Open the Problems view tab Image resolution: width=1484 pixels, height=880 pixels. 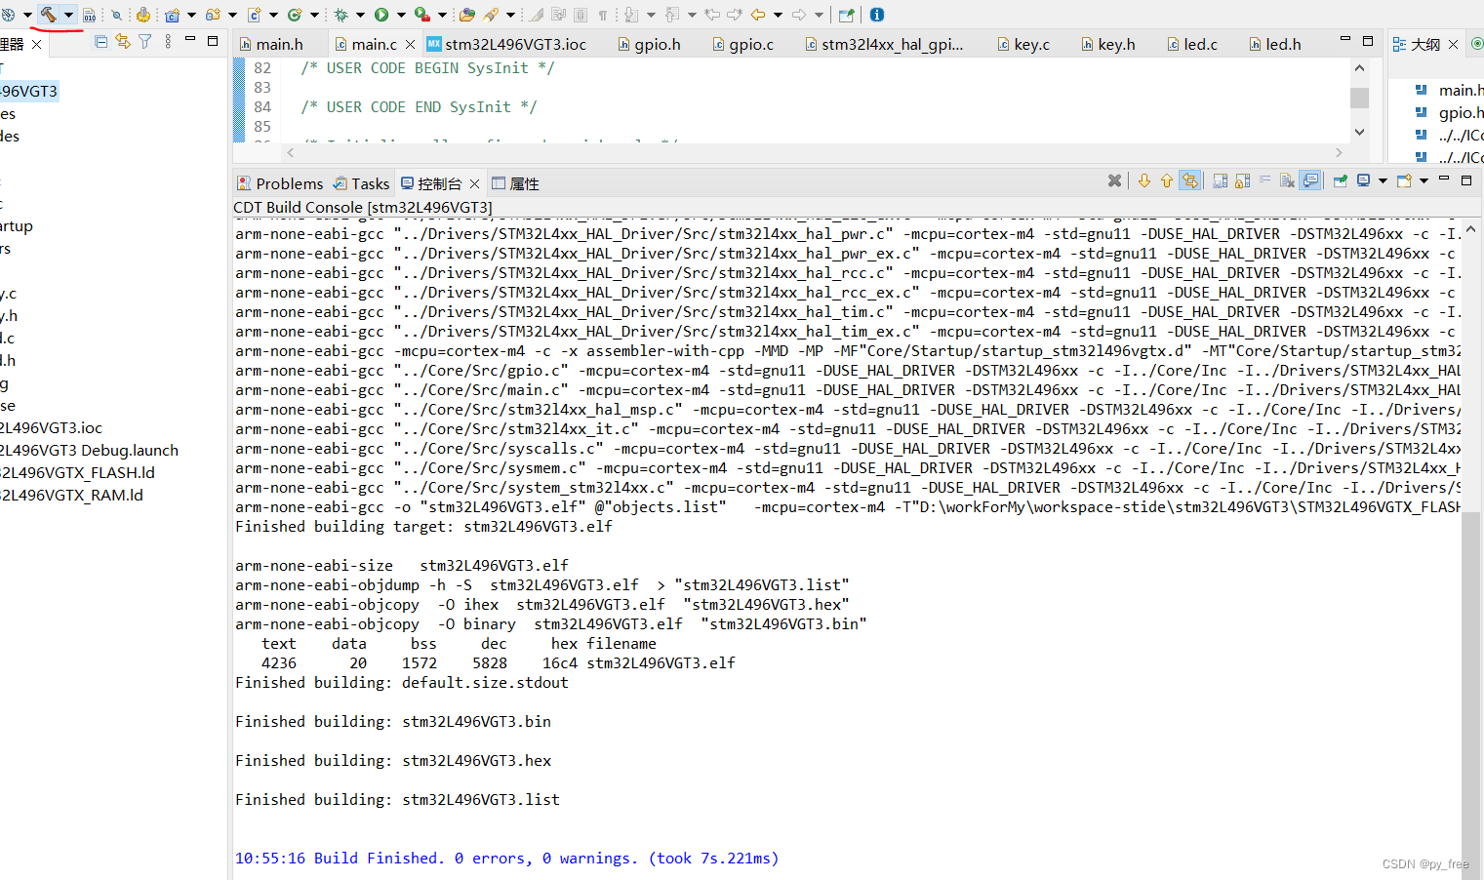pos(281,183)
